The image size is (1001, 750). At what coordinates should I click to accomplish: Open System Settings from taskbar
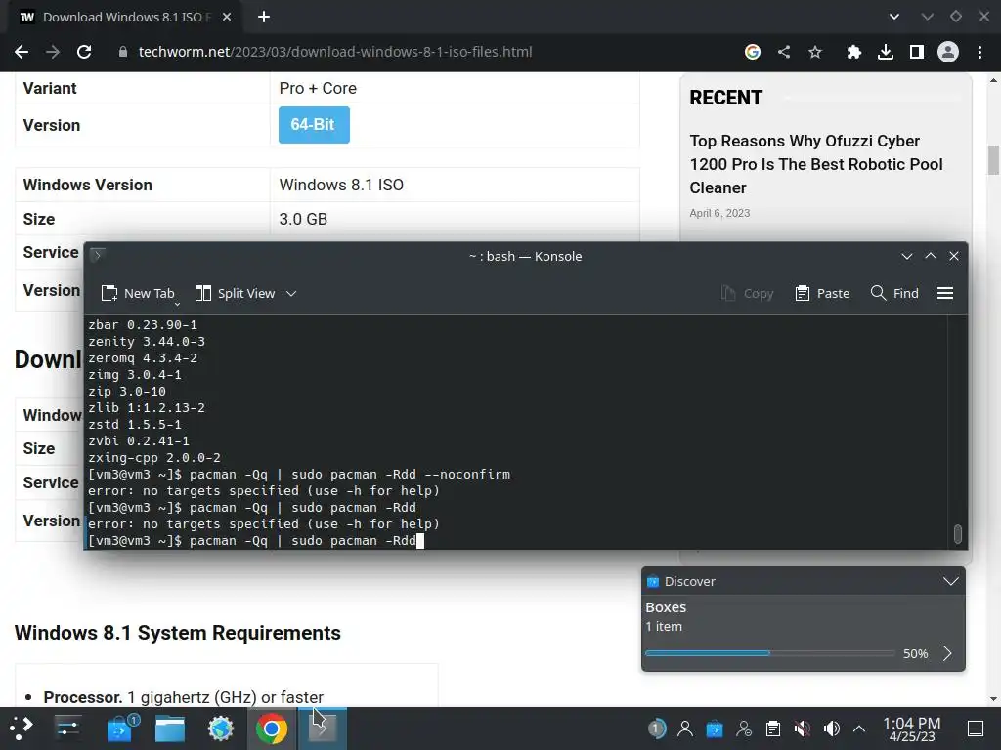(x=67, y=729)
